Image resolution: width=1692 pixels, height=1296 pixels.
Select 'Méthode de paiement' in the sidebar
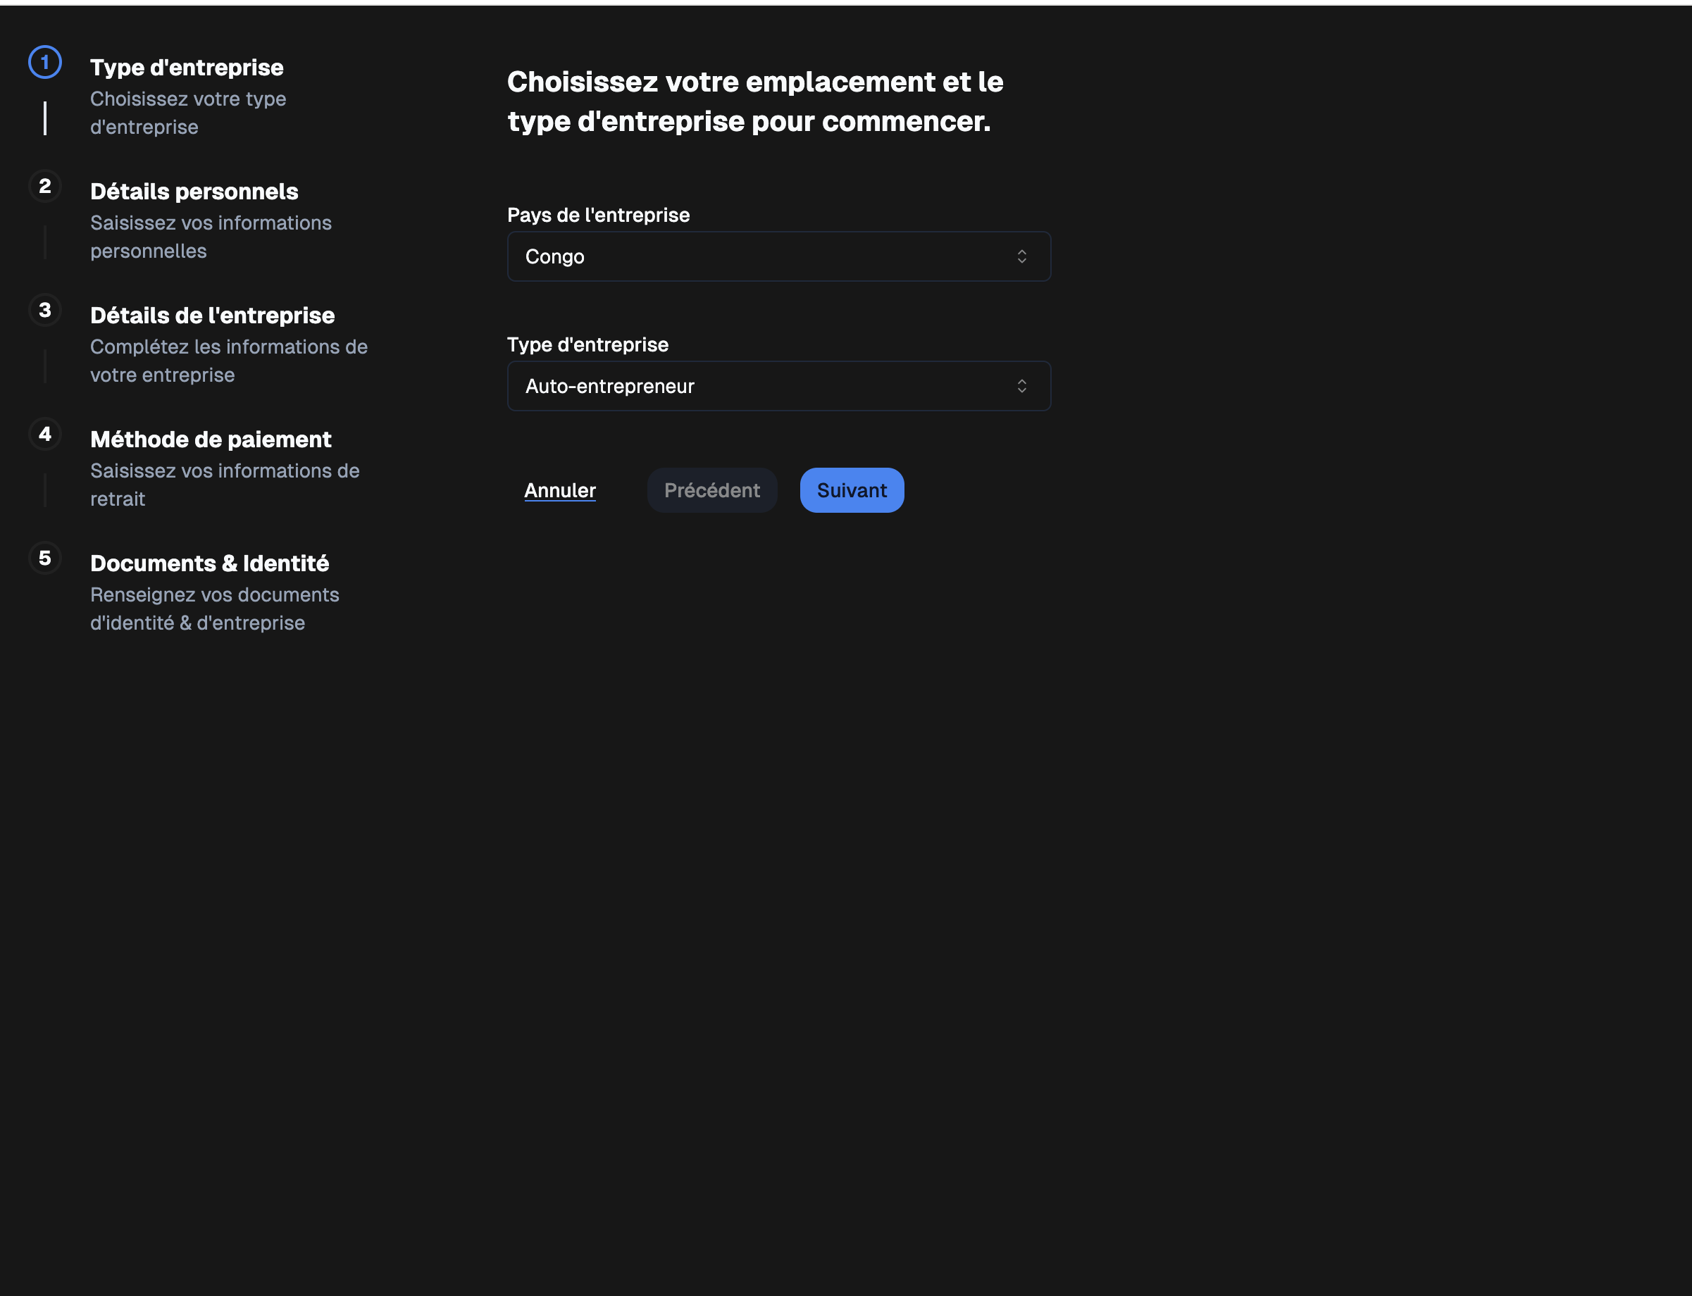[x=210, y=439]
